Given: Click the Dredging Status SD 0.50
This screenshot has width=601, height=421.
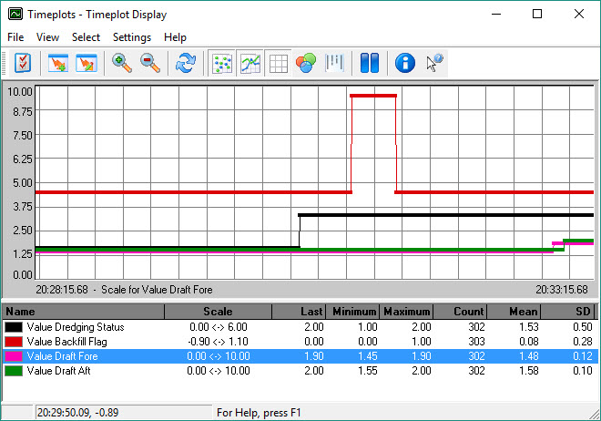Looking at the screenshot, I should (x=583, y=327).
